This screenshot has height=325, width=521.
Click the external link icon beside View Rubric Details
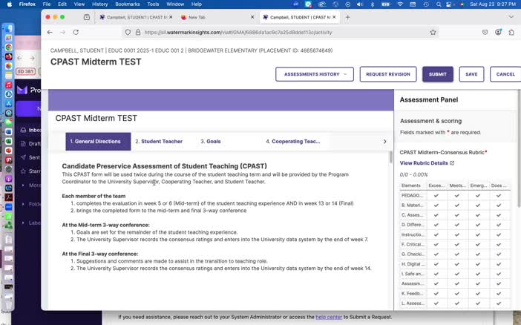(452, 163)
